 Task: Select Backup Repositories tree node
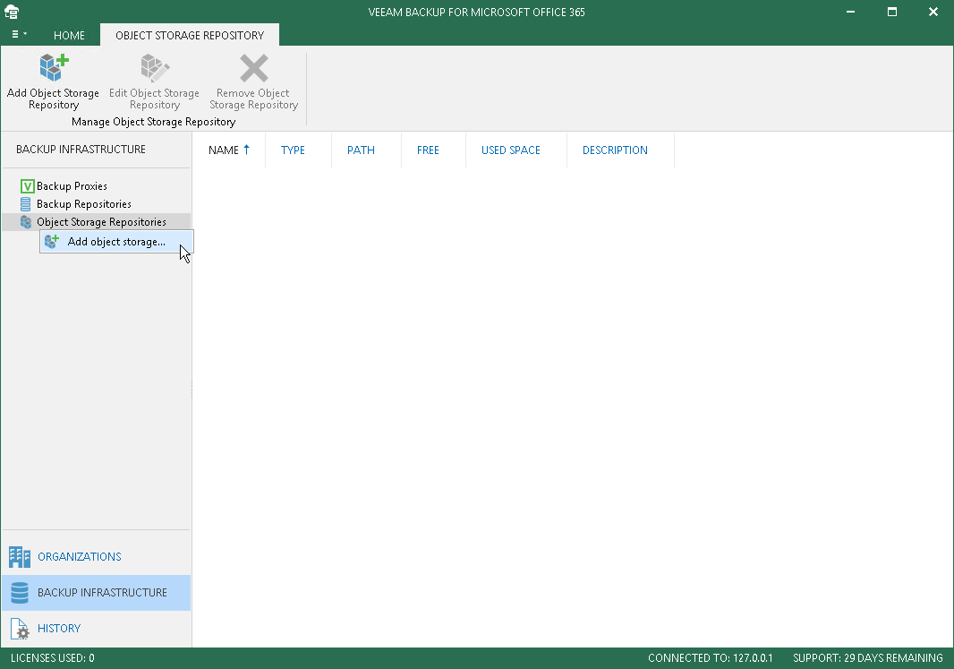click(84, 204)
